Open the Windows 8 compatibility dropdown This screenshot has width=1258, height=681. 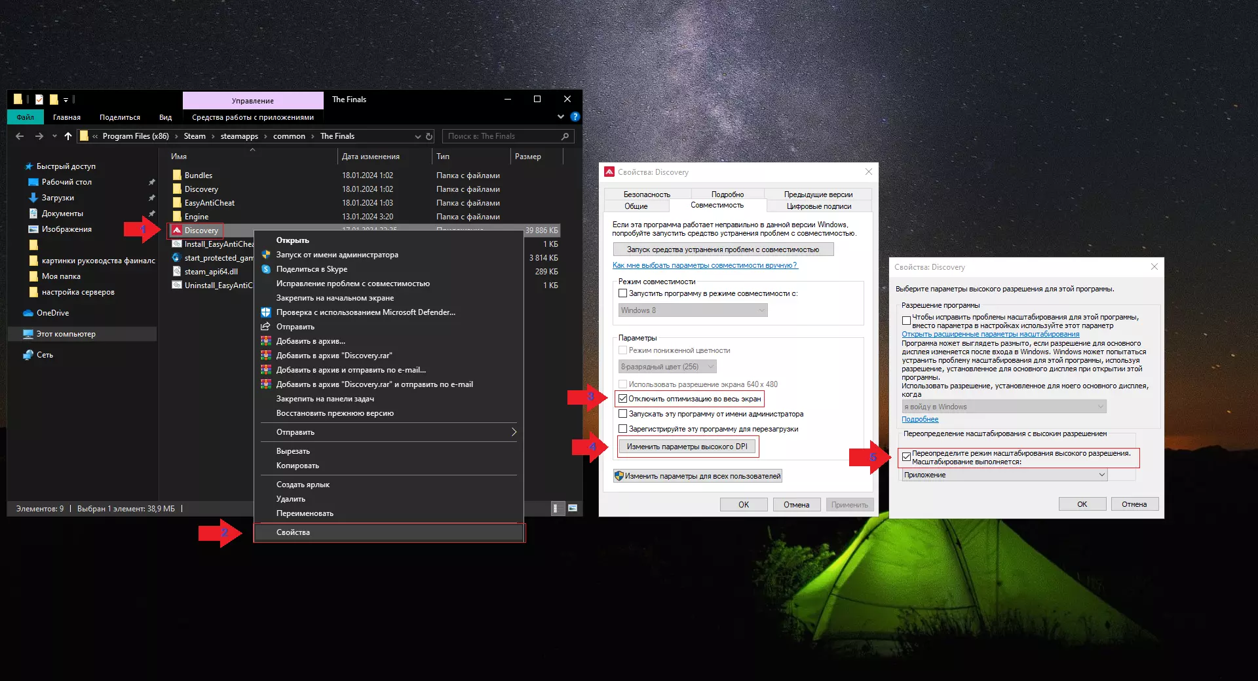tap(693, 310)
